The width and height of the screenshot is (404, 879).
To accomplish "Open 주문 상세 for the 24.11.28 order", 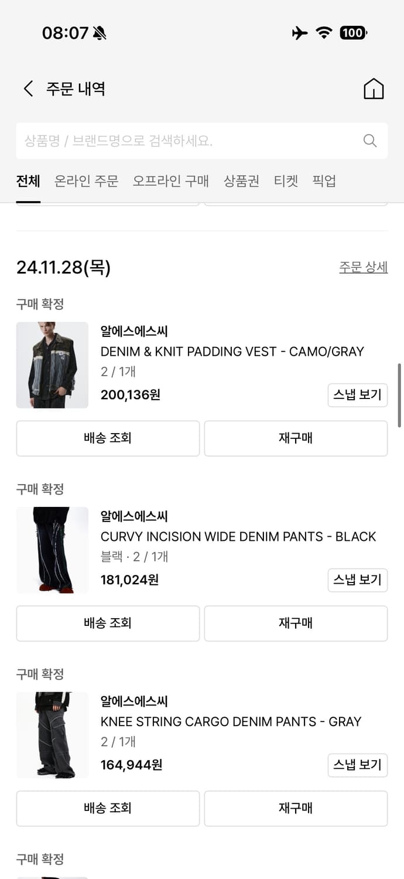I will [x=364, y=267].
